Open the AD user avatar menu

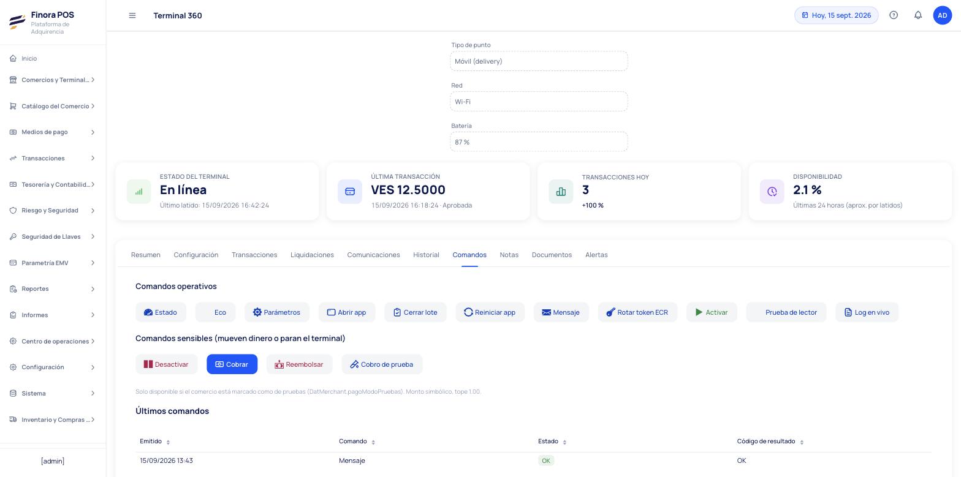943,15
